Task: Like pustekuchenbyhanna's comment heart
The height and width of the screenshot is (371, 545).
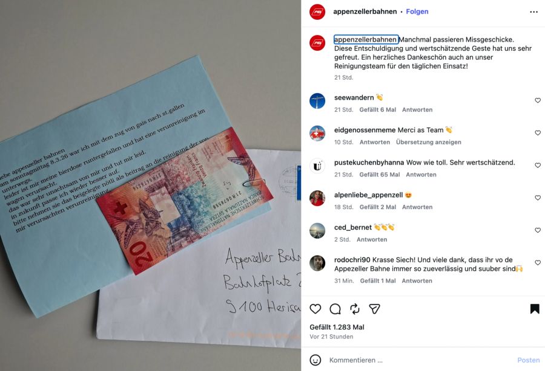Action: coord(538,165)
